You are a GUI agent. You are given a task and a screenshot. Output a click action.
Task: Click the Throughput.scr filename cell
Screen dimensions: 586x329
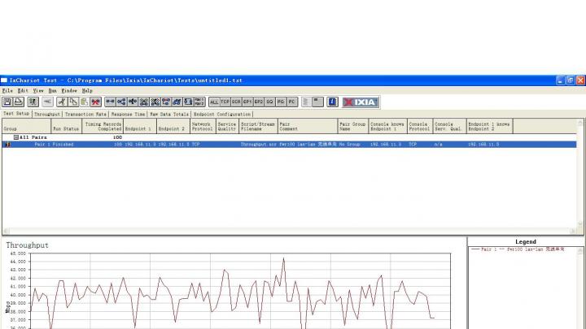tap(259, 145)
